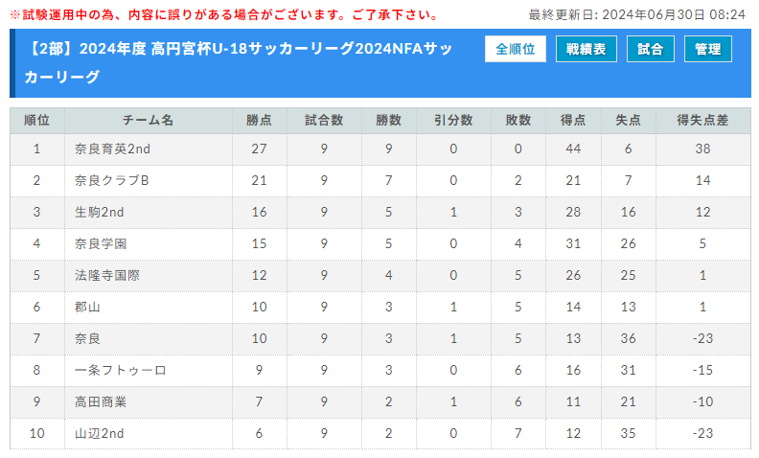
Task: Click the 試合数 column header
Action: (x=324, y=121)
